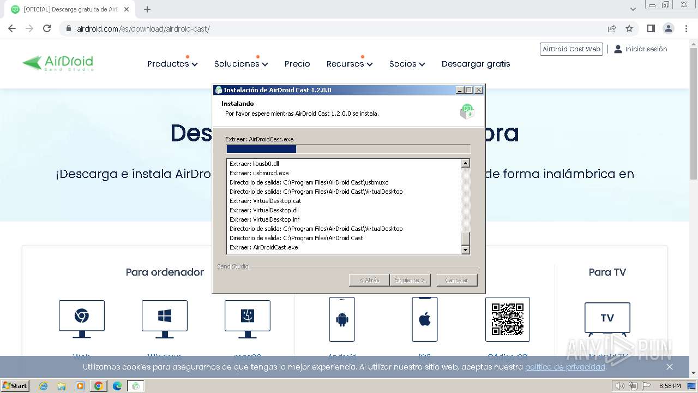Click the Action Center flag icon
The image size is (698, 393).
tap(647, 386)
